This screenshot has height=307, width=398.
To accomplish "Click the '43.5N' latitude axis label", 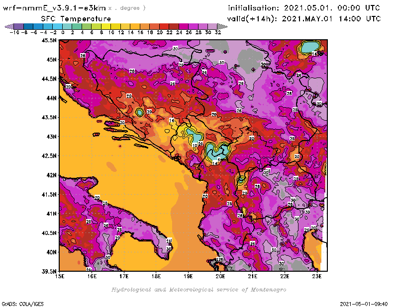I will pos(49,117).
